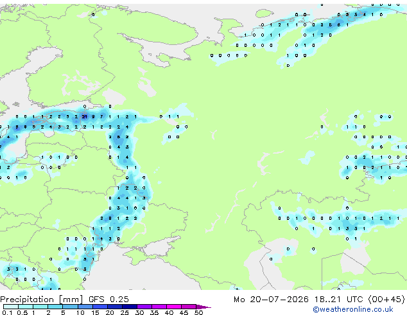Select the 20–25 mm legend color swatch

114,307
